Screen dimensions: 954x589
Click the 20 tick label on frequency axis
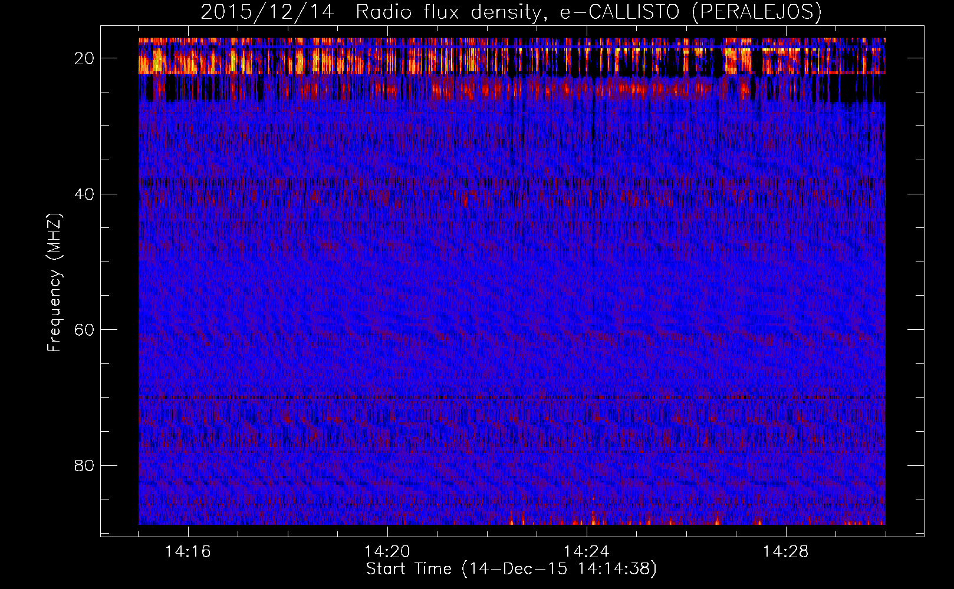85,58
